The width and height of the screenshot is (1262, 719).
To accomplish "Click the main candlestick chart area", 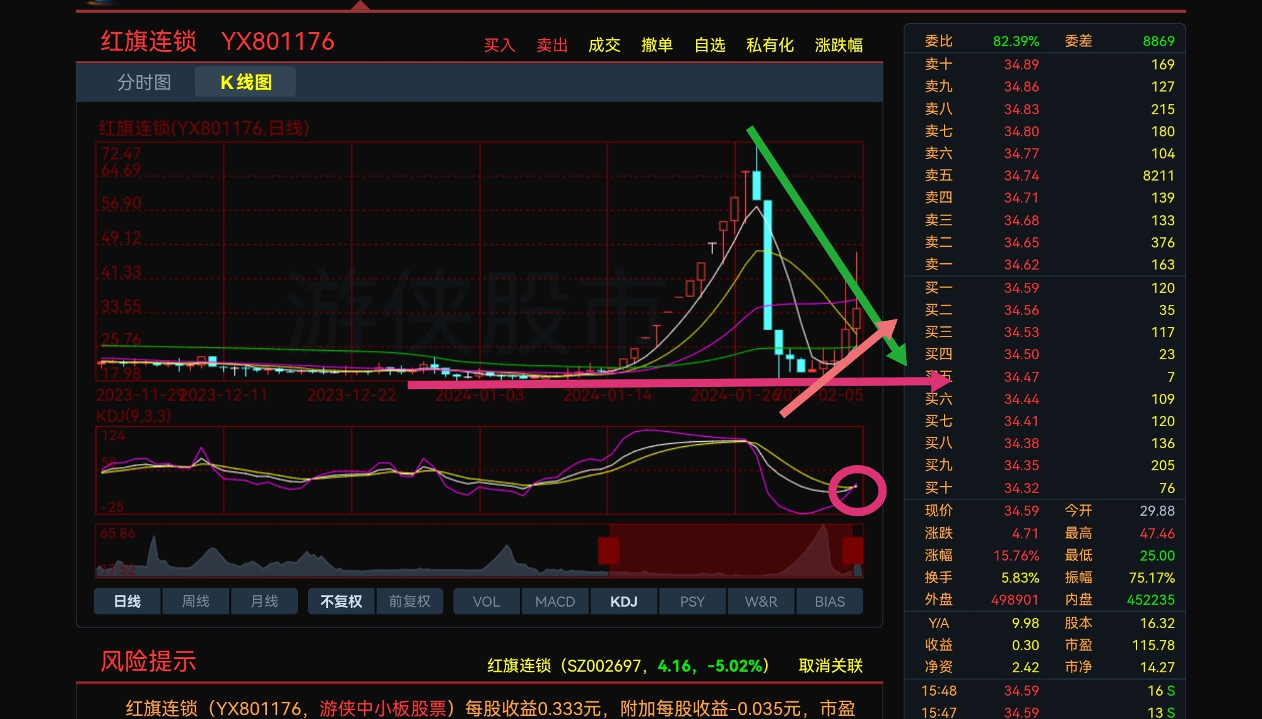I will pyautogui.click(x=480, y=262).
